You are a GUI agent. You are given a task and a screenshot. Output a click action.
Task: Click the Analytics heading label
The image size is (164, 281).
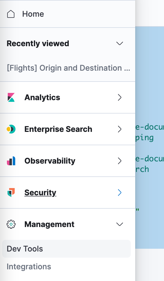tap(42, 97)
